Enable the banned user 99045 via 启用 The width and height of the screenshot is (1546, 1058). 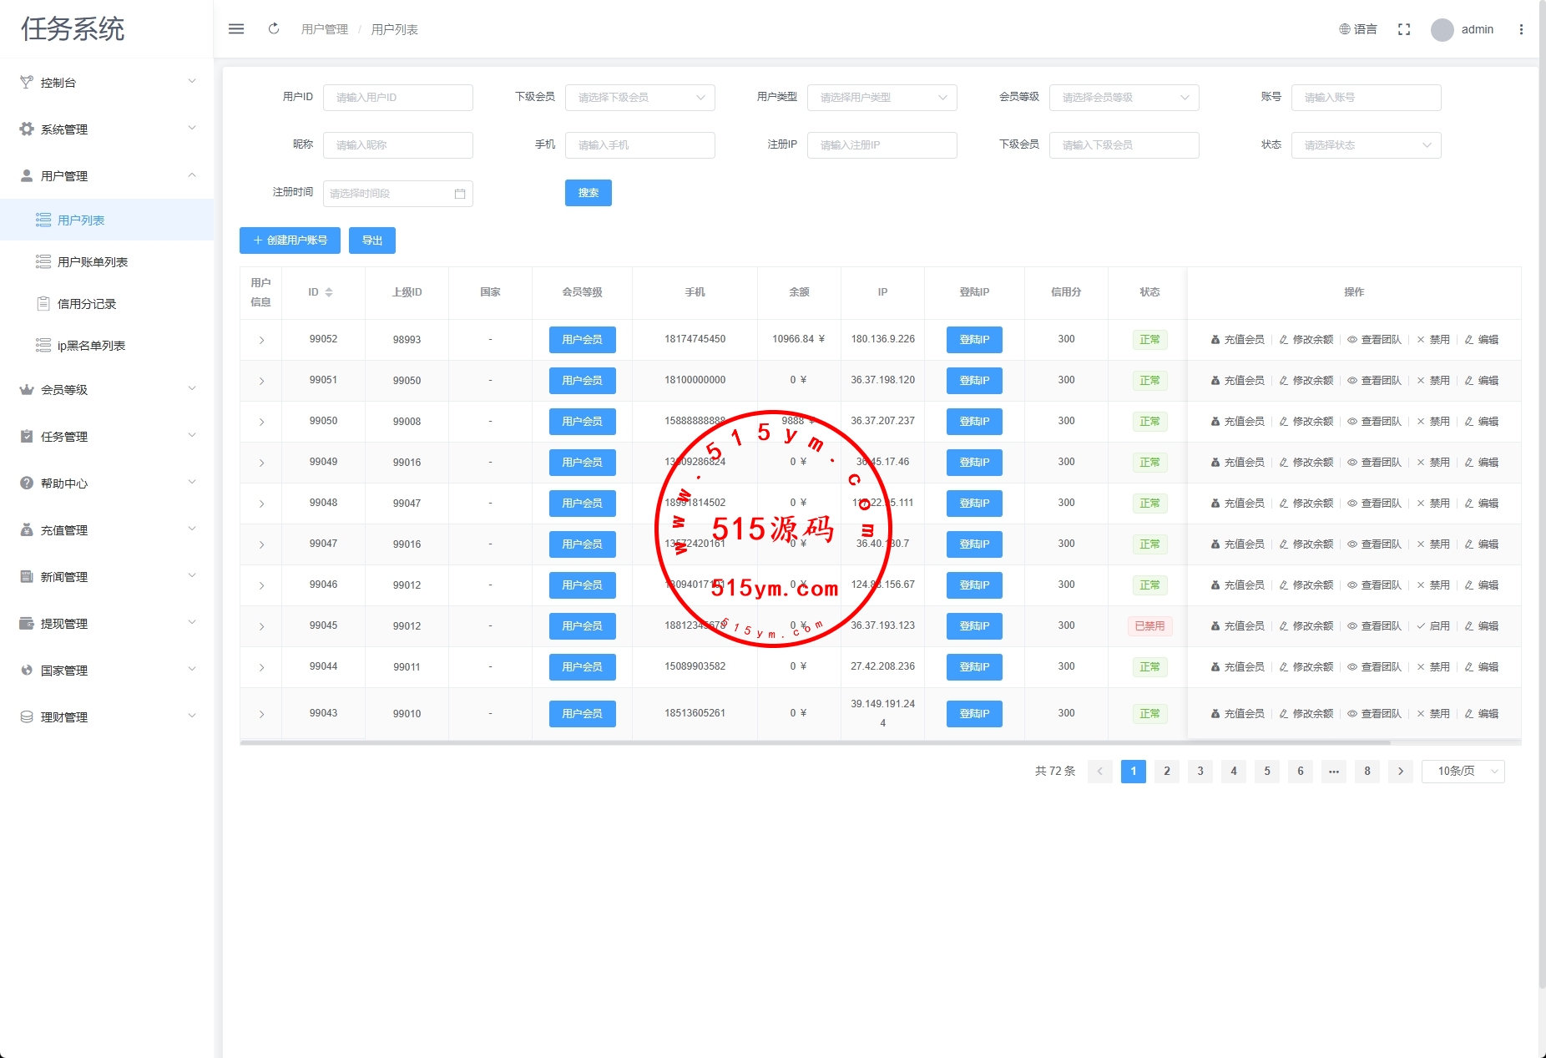[1433, 626]
